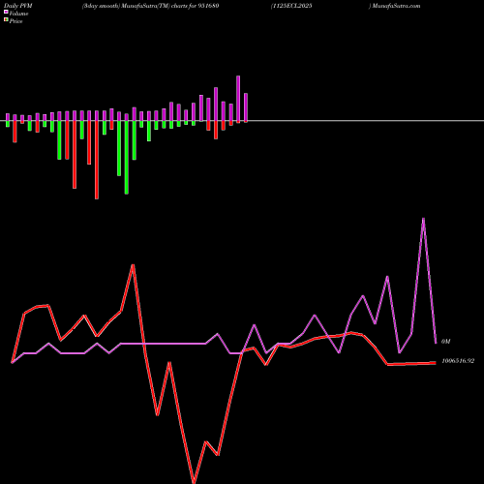Click the magenta Volume legend swatch
This screenshot has height=484, width=484.
(x=6, y=13)
